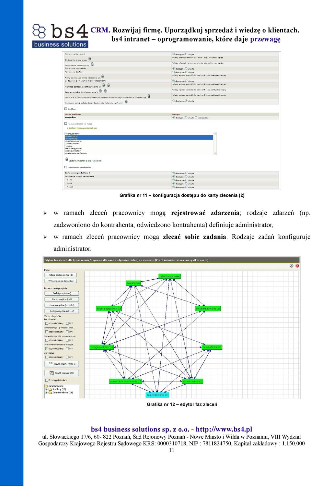Select ukryte for Powiązane dostawy
This screenshot has height=486, width=311.
pyautogui.click(x=186, y=72)
